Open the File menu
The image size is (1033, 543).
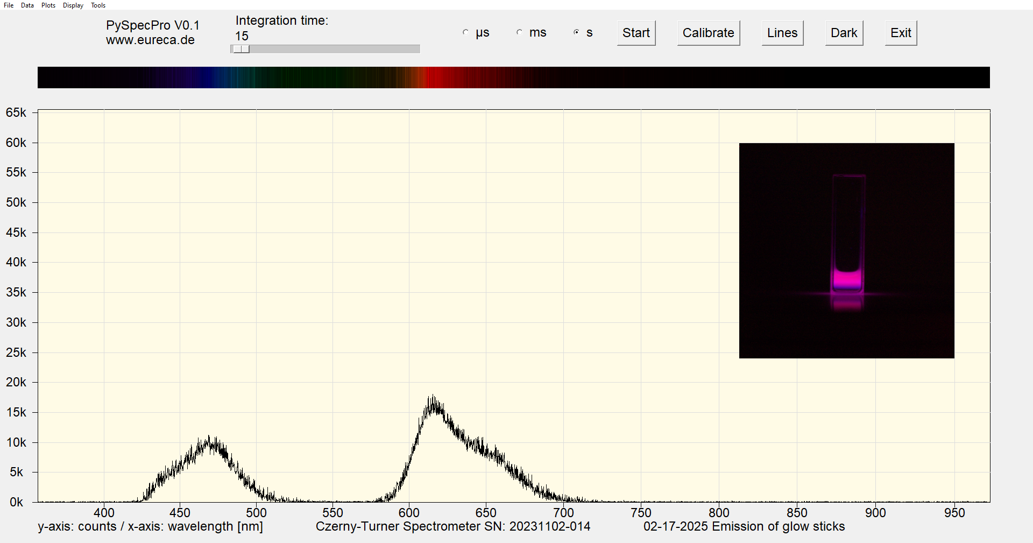9,5
